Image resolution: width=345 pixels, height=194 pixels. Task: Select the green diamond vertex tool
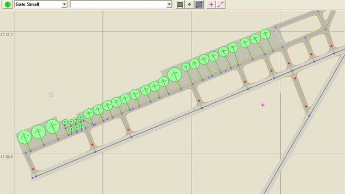pyautogui.click(x=189, y=4)
